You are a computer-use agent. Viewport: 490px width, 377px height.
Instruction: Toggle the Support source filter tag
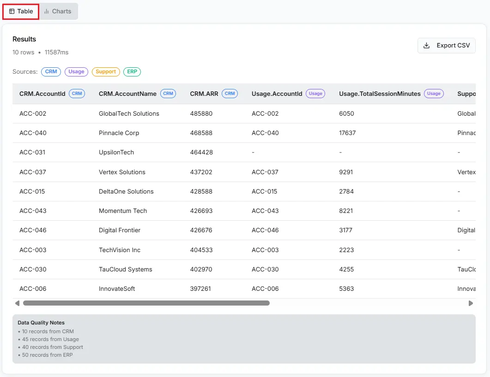pos(106,72)
